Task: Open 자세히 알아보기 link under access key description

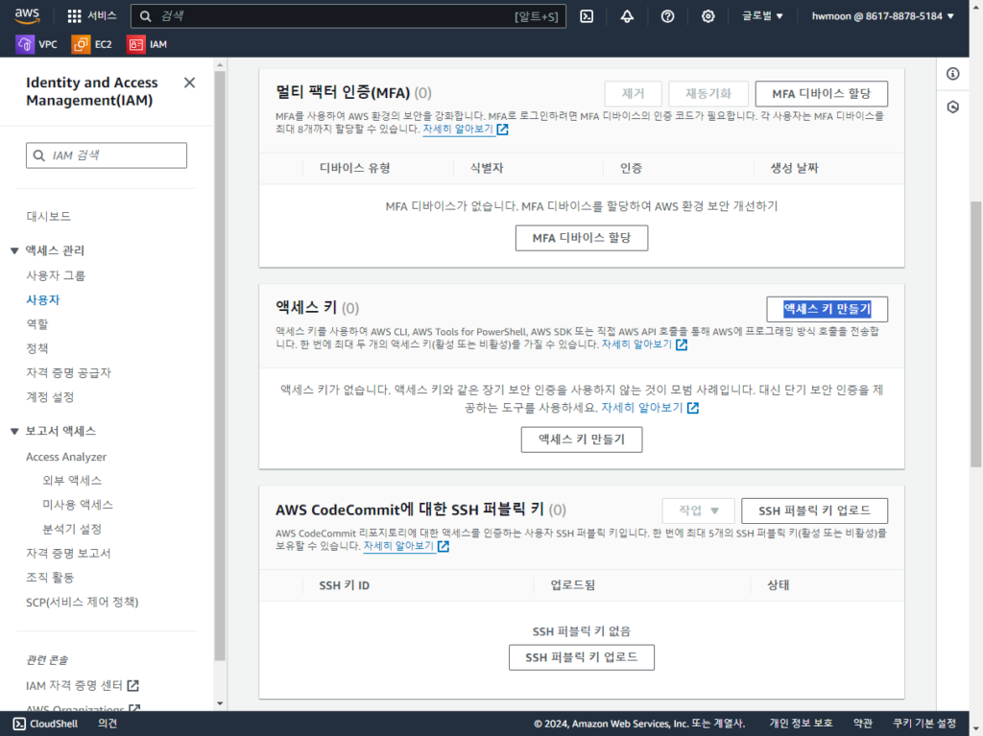Action: tap(637, 344)
